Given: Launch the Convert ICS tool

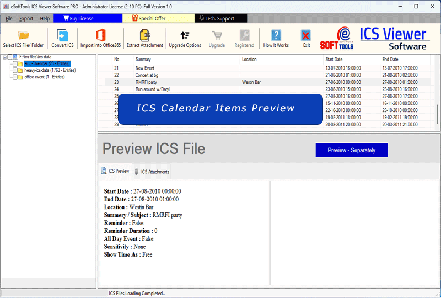Looking at the screenshot, I should [62, 39].
